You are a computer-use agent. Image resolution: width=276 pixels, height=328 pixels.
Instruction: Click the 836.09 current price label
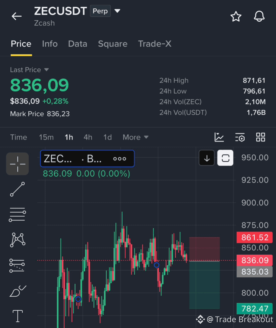tap(255, 261)
